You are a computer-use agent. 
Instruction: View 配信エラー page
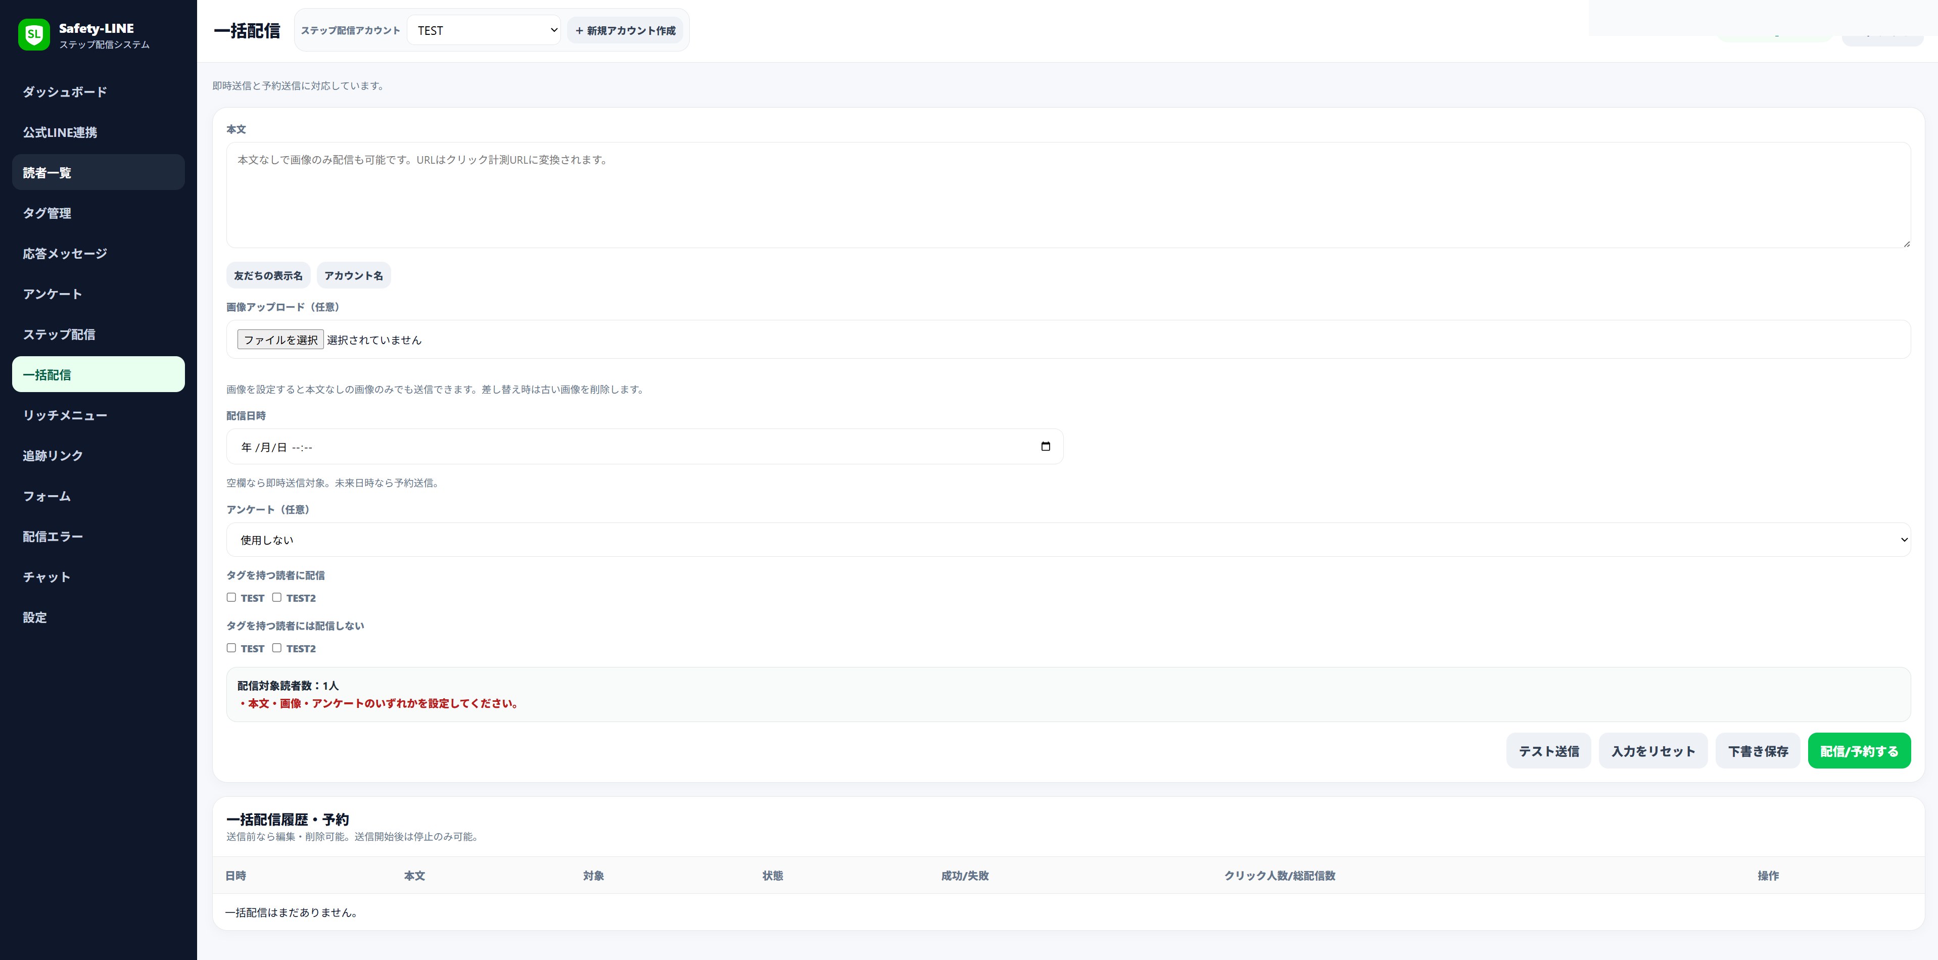[99, 537]
